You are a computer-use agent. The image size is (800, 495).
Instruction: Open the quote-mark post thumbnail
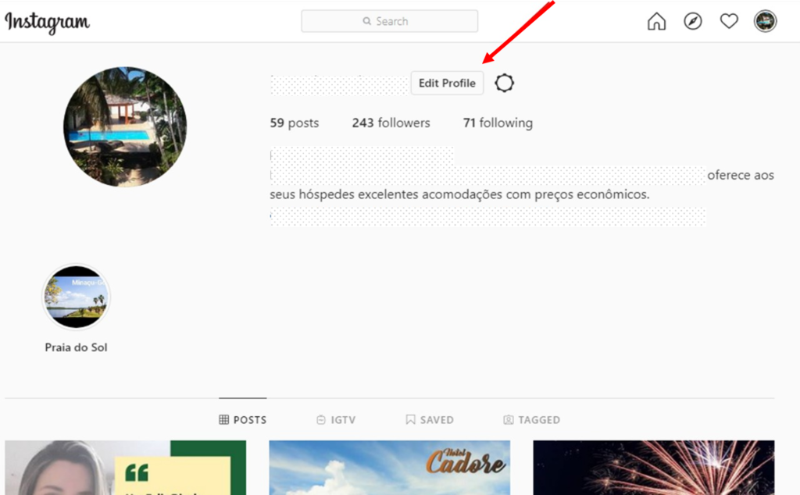(x=126, y=468)
